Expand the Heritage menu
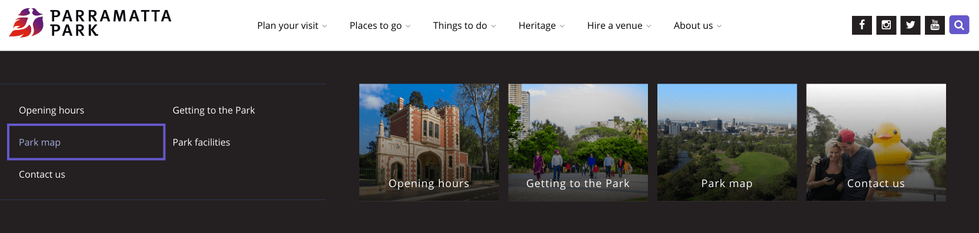The height and width of the screenshot is (233, 979). pos(542,25)
